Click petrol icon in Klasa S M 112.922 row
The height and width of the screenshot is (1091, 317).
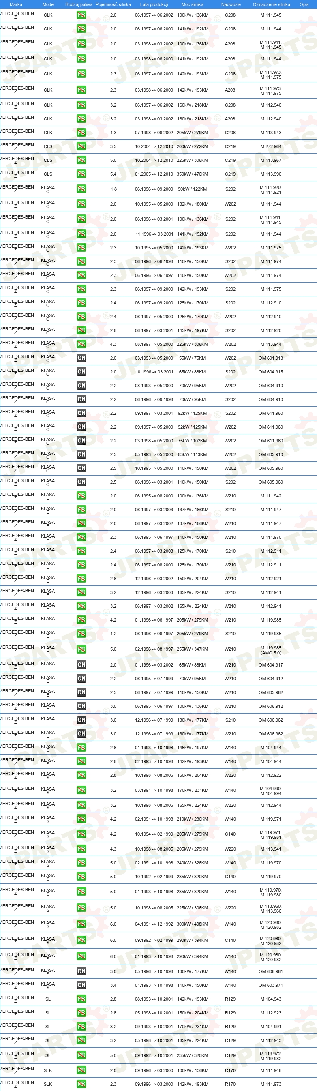tap(81, 775)
